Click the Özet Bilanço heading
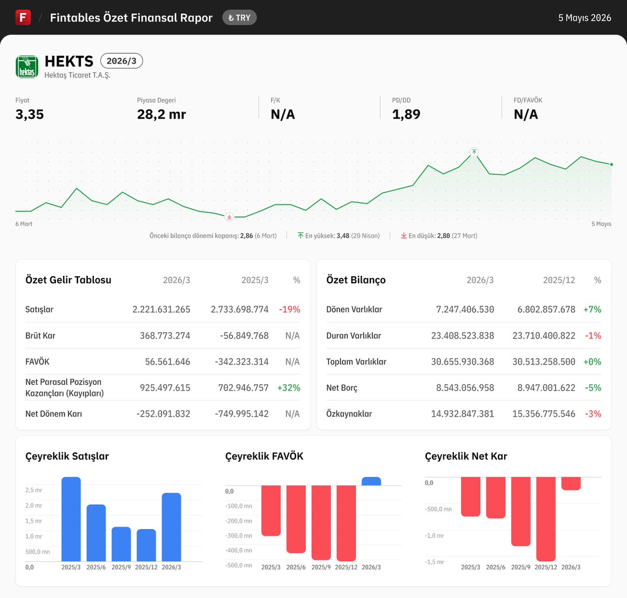This screenshot has height=598, width=627. pos(356,280)
